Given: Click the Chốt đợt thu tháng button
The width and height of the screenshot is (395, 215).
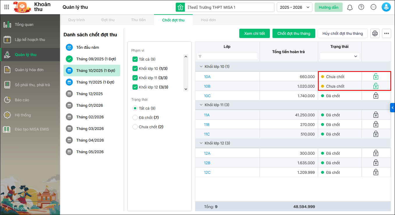Looking at the screenshot, I should coord(294,34).
